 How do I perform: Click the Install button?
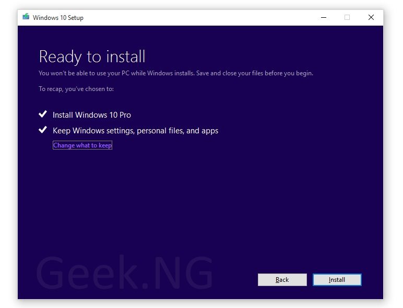[x=337, y=280]
